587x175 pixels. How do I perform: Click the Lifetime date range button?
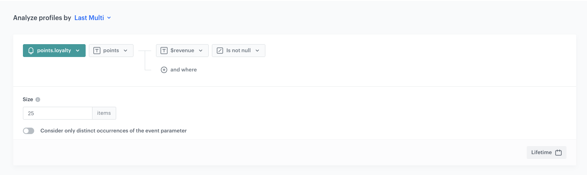546,153
